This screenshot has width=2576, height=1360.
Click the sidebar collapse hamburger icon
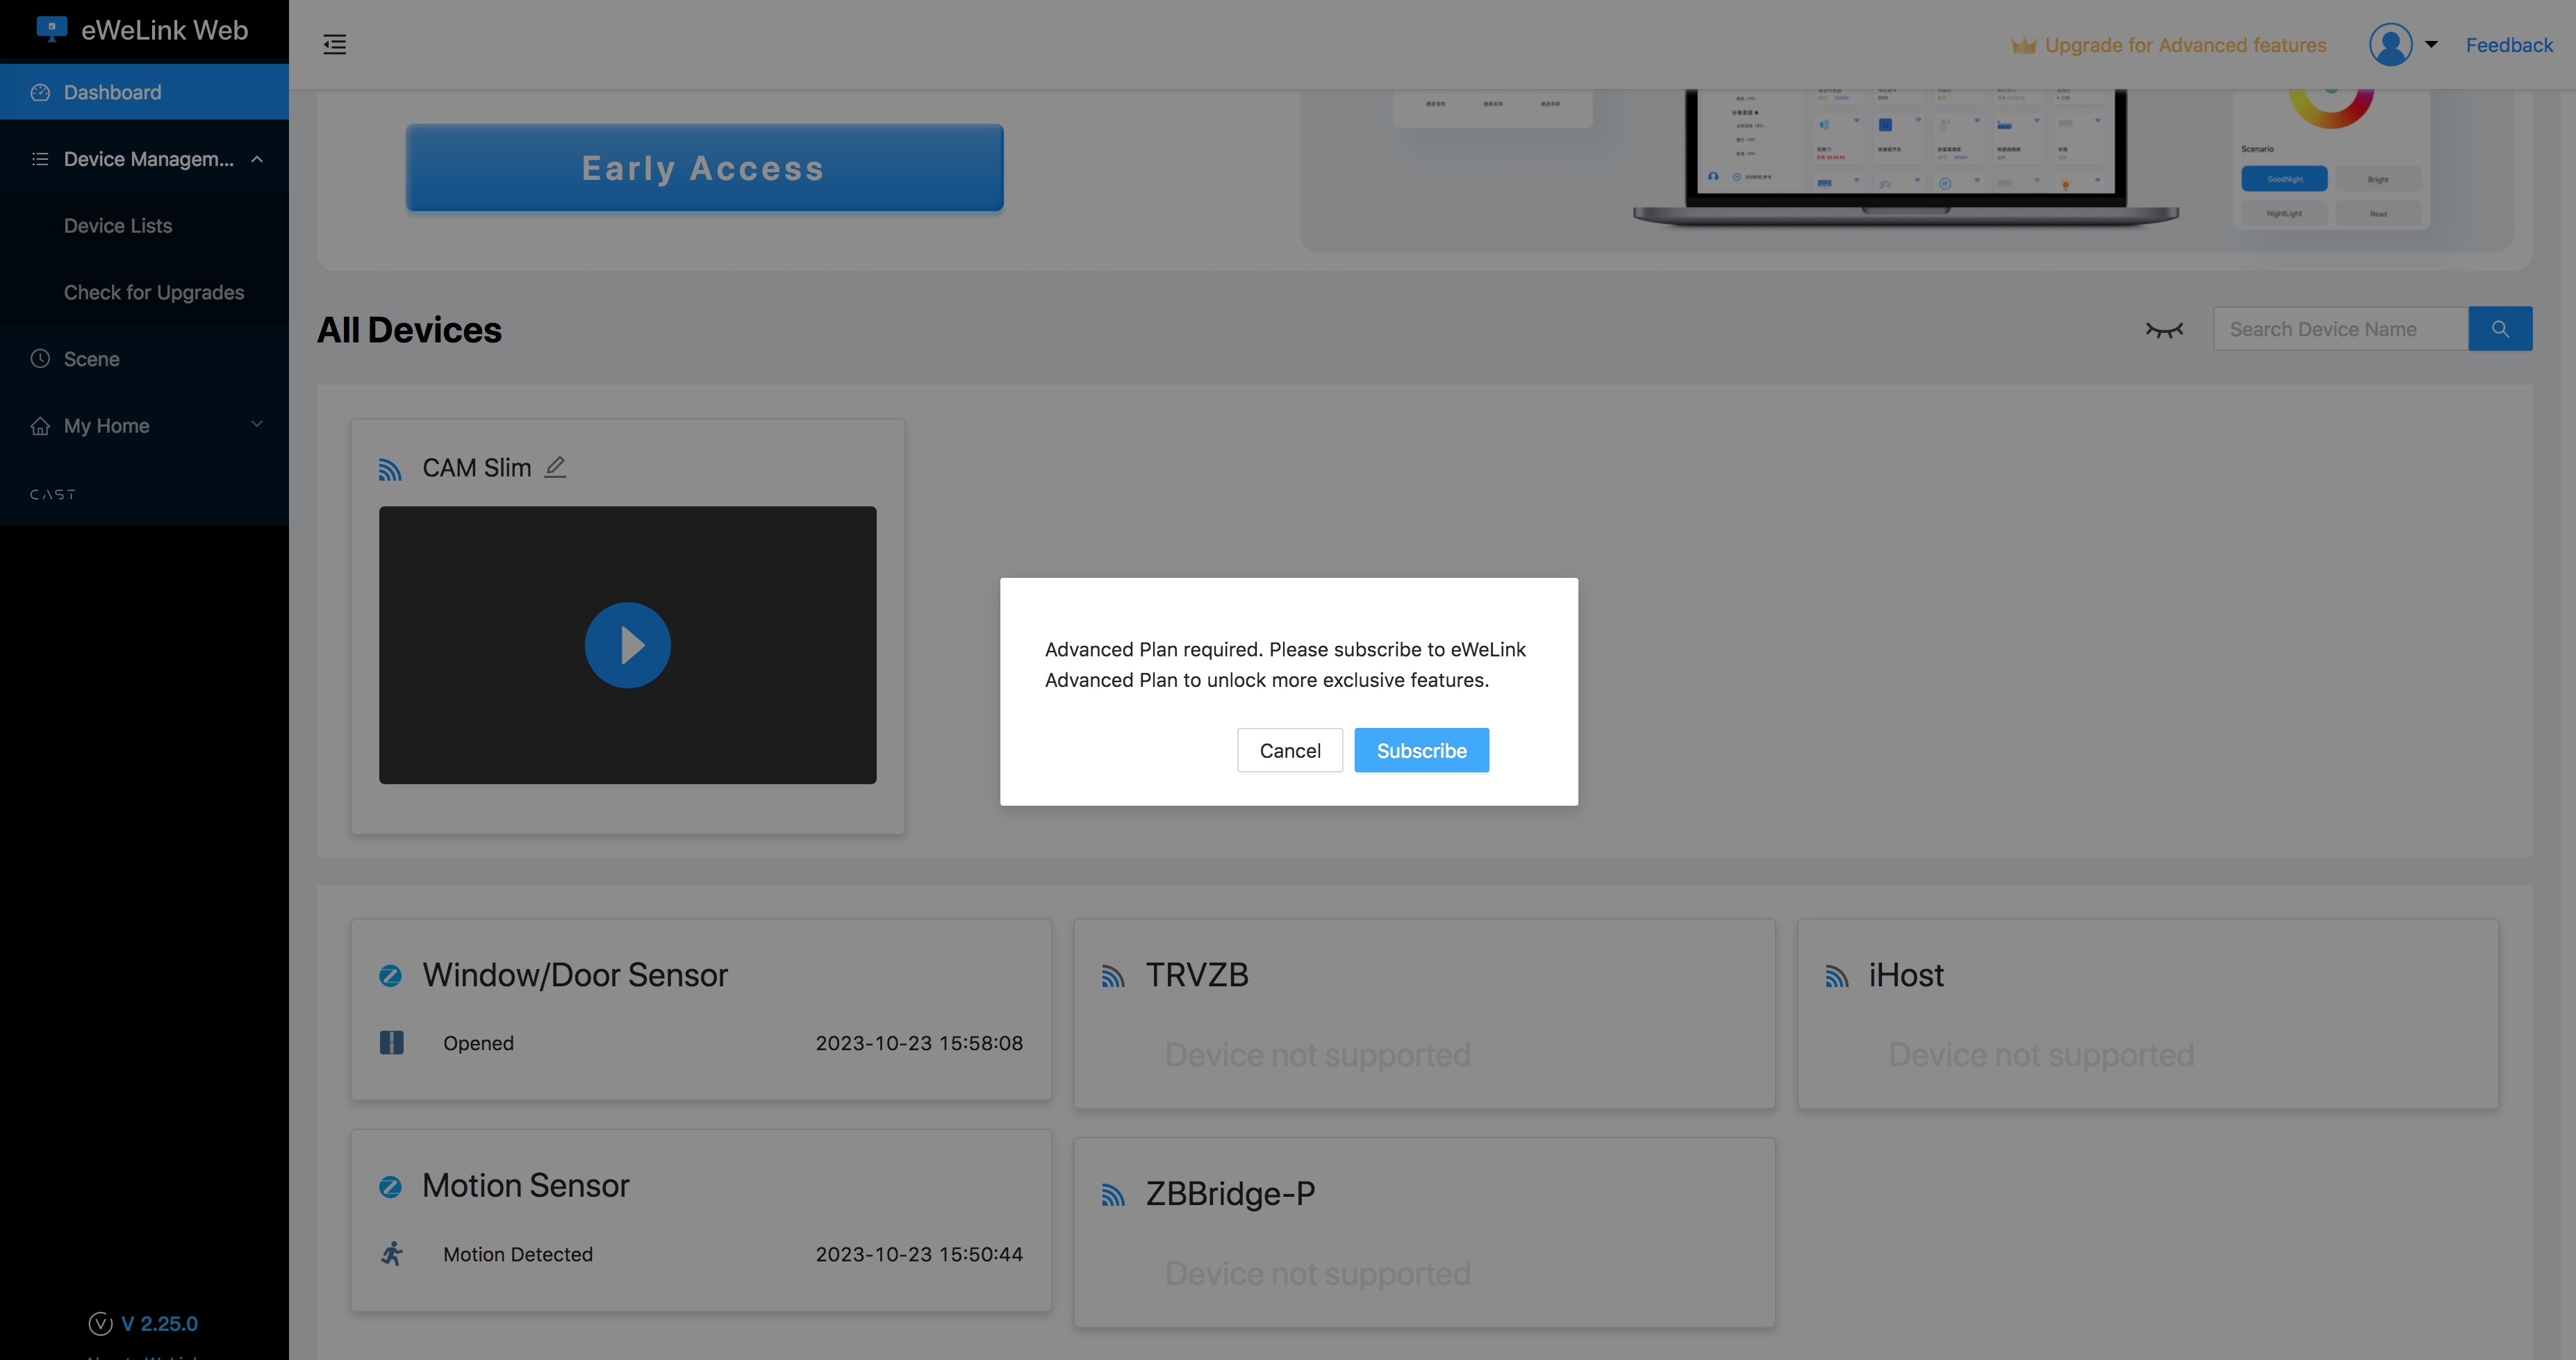point(334,44)
